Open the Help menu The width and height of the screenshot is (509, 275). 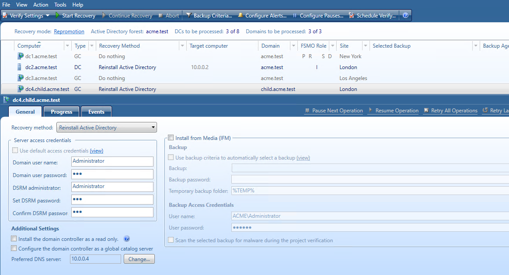tap(78, 4)
